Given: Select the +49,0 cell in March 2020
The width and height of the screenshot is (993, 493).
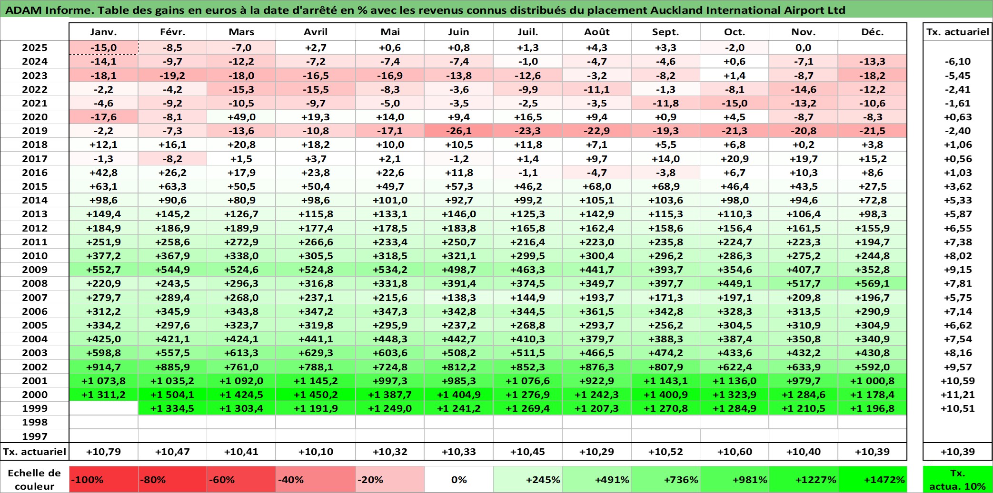Looking at the screenshot, I should click(241, 117).
